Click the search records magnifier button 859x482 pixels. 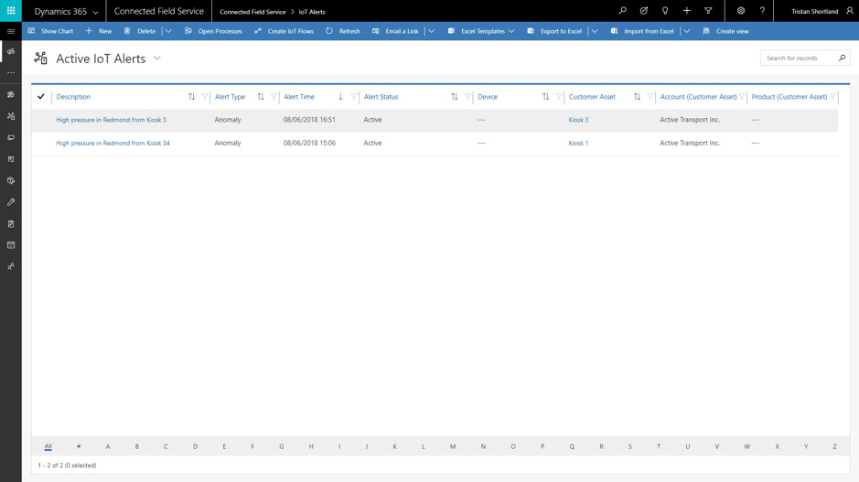pyautogui.click(x=842, y=58)
